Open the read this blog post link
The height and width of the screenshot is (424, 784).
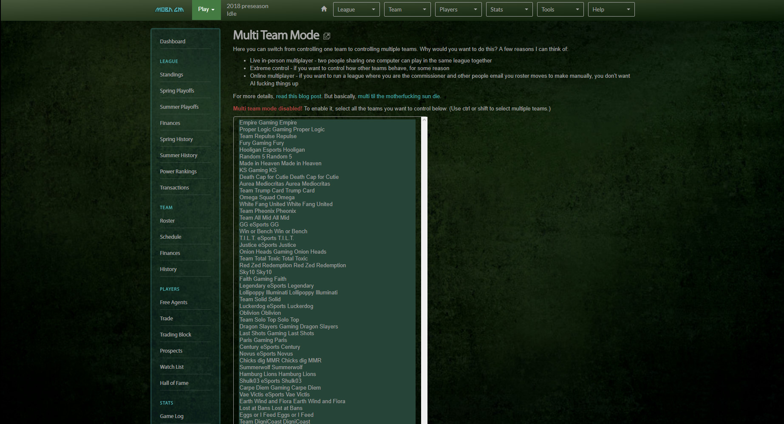click(298, 96)
